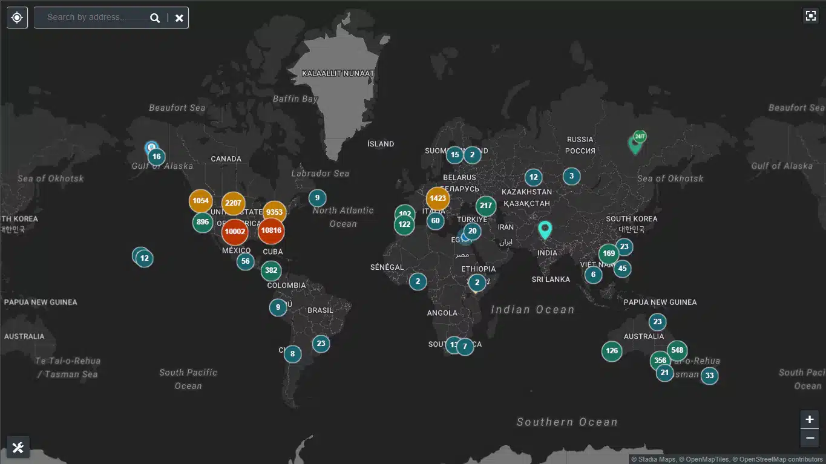826x464 pixels.
Task: Enter fullscreen with the expand icon
Action: 810,15
